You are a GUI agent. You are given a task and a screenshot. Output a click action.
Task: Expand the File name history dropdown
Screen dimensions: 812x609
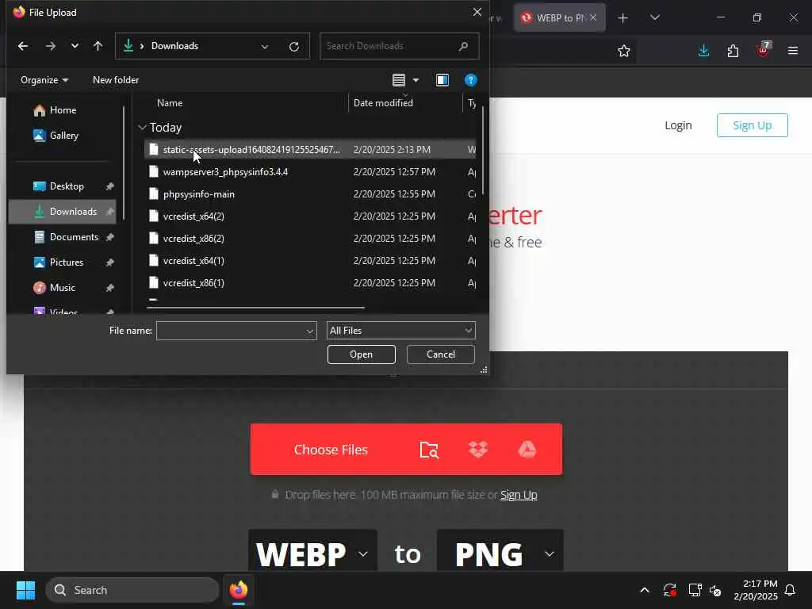(x=310, y=331)
